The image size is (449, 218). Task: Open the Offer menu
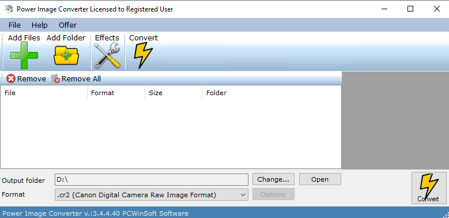[x=67, y=25]
